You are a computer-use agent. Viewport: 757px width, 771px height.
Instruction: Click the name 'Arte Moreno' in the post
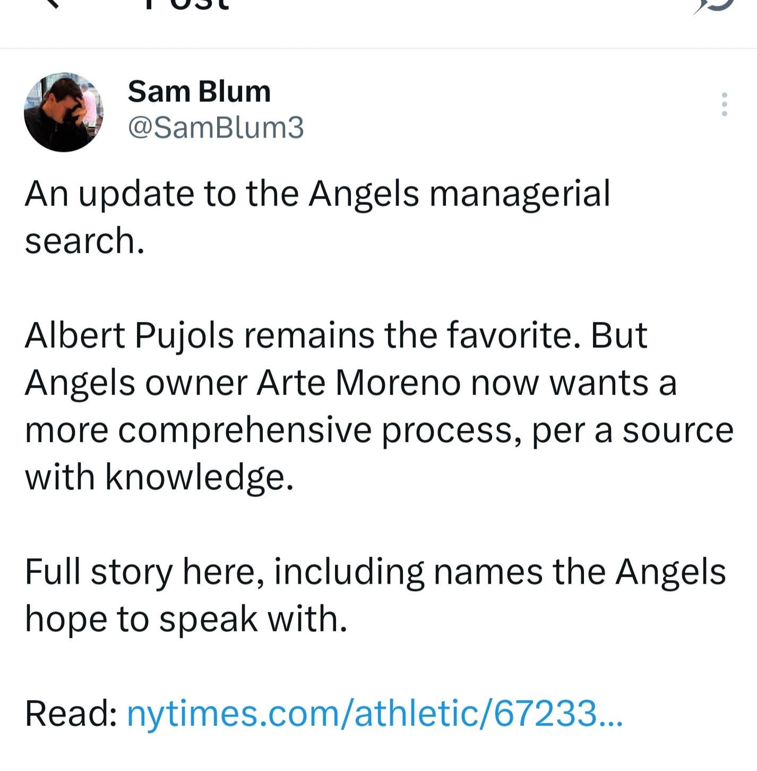(358, 382)
